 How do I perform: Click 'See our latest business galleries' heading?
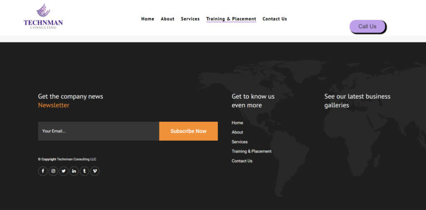357,101
